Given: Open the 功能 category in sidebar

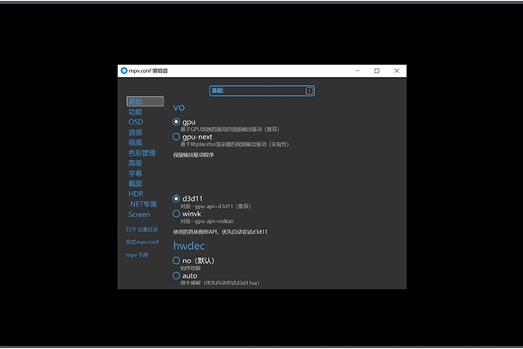Looking at the screenshot, I should [x=135, y=111].
